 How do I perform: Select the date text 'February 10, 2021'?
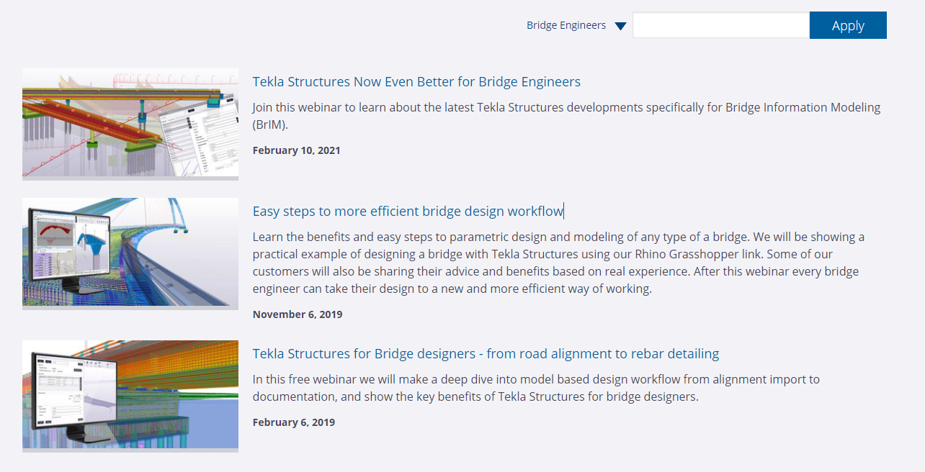[x=296, y=150]
